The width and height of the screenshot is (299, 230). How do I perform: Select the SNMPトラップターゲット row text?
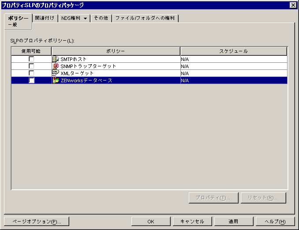point(88,66)
